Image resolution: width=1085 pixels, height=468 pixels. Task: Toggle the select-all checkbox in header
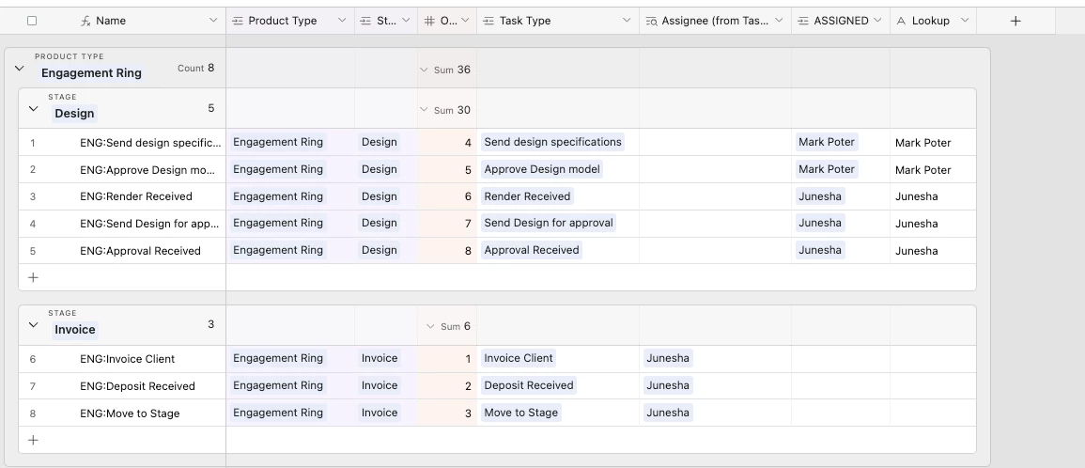32,21
